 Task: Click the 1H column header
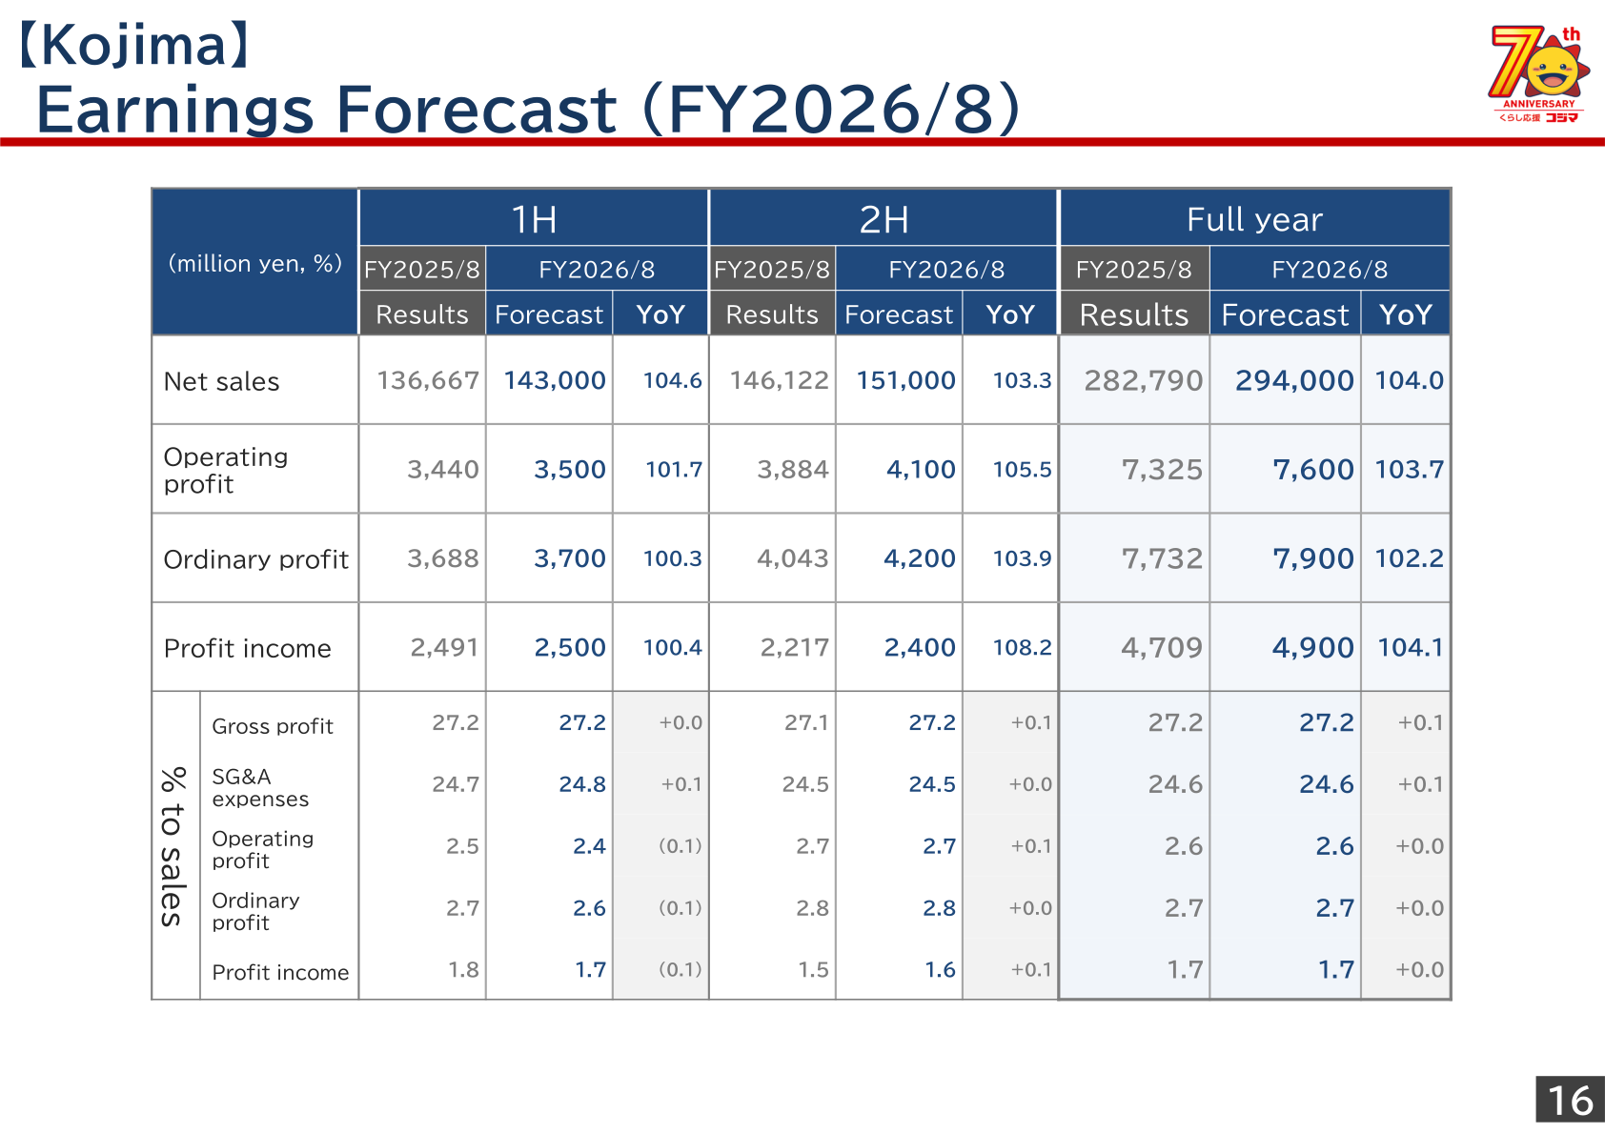(534, 219)
